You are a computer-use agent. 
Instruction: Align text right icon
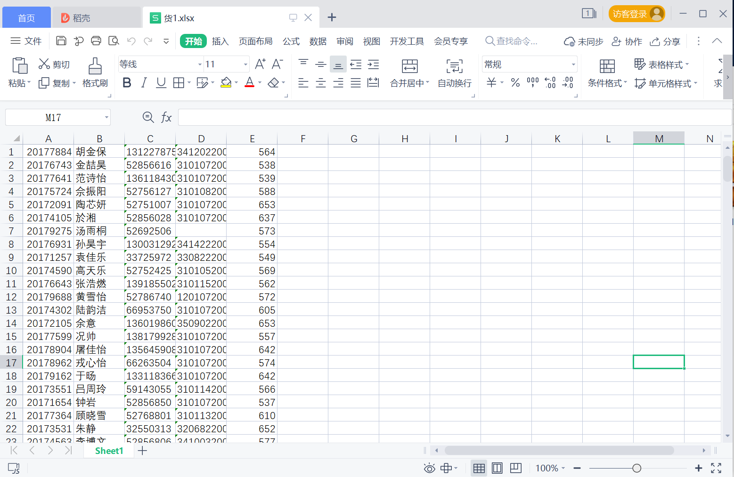point(338,83)
